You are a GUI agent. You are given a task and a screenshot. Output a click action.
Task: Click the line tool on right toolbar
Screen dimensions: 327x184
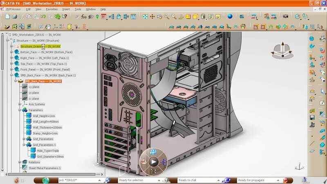pos(312,144)
